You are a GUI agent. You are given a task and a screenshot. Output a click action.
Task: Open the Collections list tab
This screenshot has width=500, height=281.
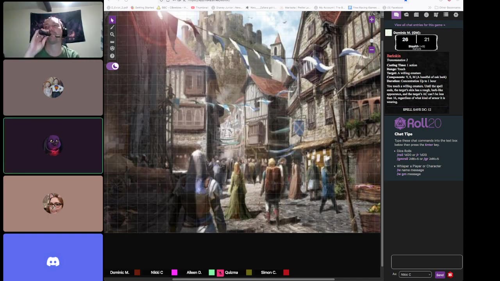446,15
